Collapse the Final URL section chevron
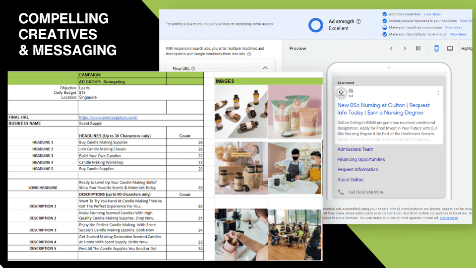Screen dimensions: 476x268 (265, 68)
